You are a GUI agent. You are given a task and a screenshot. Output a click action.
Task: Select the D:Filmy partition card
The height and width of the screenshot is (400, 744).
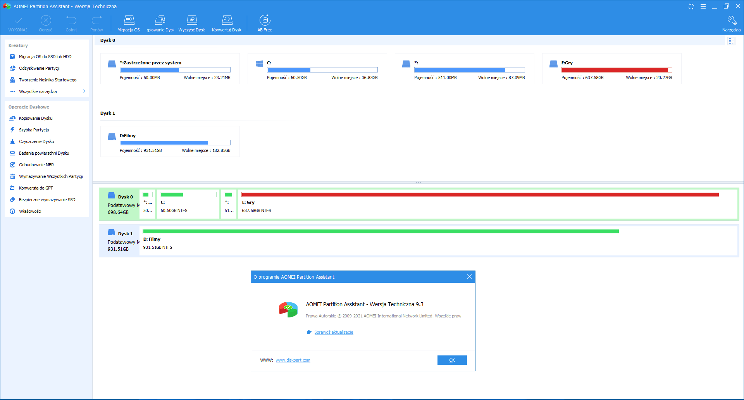pos(170,141)
